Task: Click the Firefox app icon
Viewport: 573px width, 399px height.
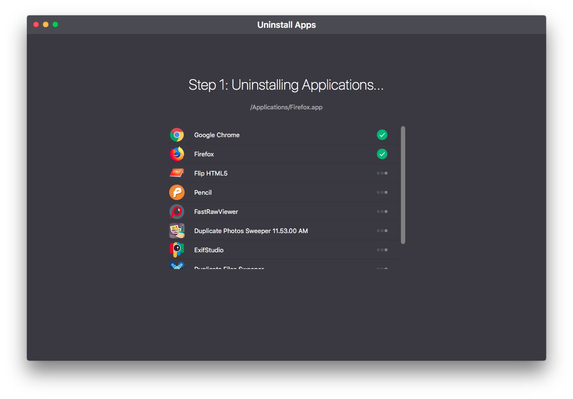Action: [177, 154]
